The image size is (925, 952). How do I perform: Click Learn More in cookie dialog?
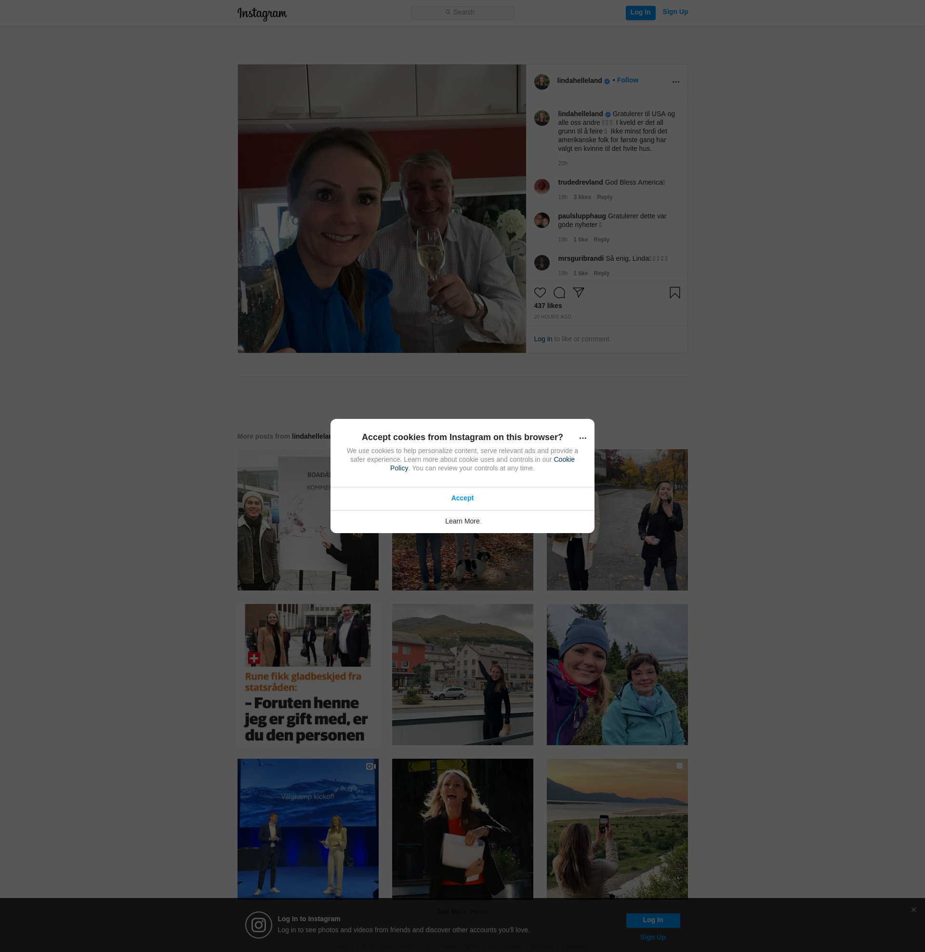[462, 522]
